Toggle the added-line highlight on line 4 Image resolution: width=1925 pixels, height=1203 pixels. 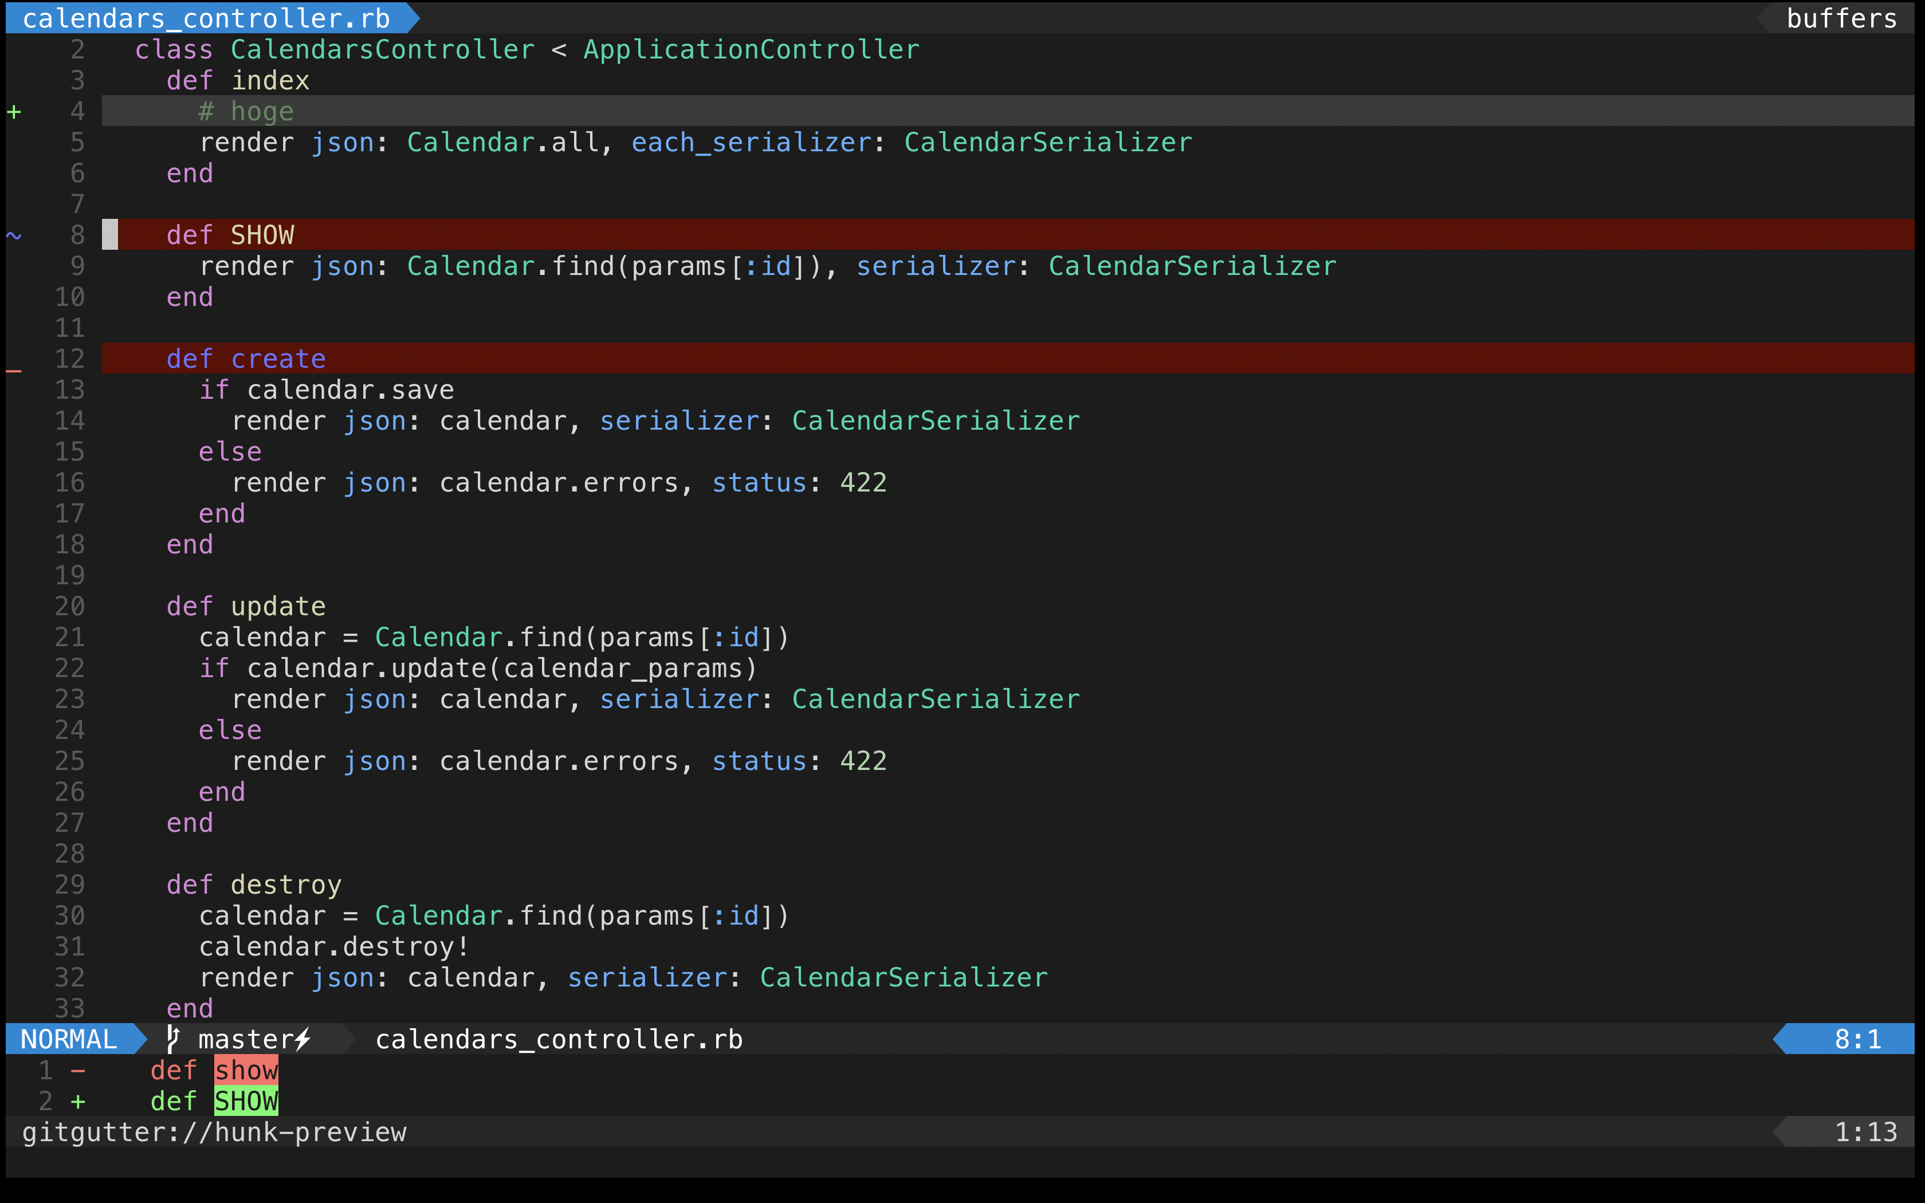[246, 111]
